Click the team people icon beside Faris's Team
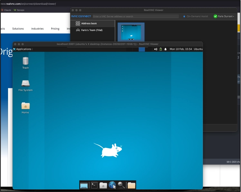 pyautogui.click(x=78, y=30)
